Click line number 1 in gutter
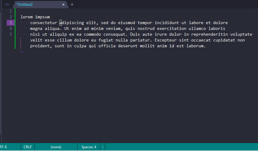This screenshot has width=258, height=151. point(11,11)
